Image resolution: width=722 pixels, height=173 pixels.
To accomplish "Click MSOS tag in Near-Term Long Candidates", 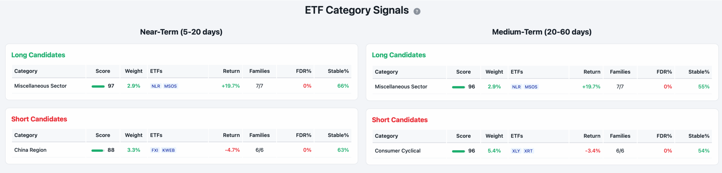I will [170, 86].
